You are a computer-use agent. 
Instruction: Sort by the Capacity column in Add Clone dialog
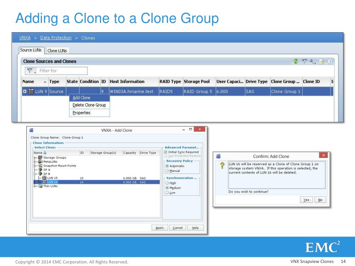pos(131,153)
